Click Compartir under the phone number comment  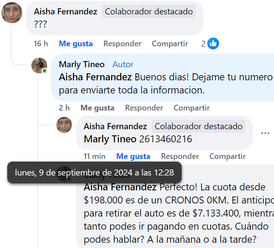227,156
